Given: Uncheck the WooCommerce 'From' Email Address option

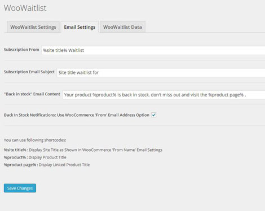Looking at the screenshot, I should coord(154,115).
